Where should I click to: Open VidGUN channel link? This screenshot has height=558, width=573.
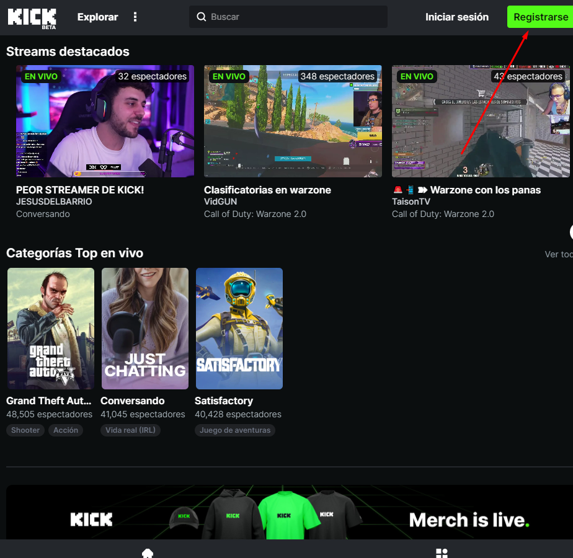220,201
